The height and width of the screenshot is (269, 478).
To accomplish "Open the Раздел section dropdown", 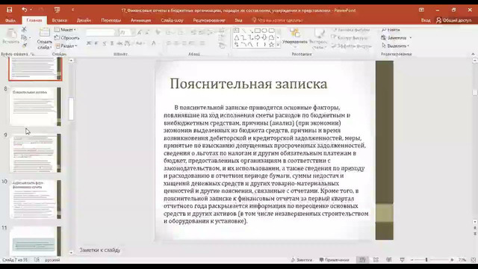I will tap(66, 46).
